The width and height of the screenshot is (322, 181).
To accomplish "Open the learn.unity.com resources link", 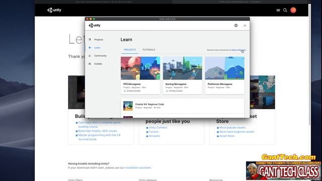I will click(x=238, y=50).
